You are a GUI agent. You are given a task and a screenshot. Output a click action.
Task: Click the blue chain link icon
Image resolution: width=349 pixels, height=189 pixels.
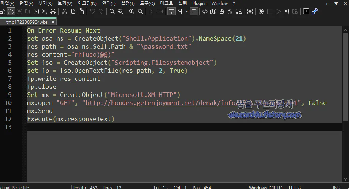pyautogui.click(x=315, y=11)
